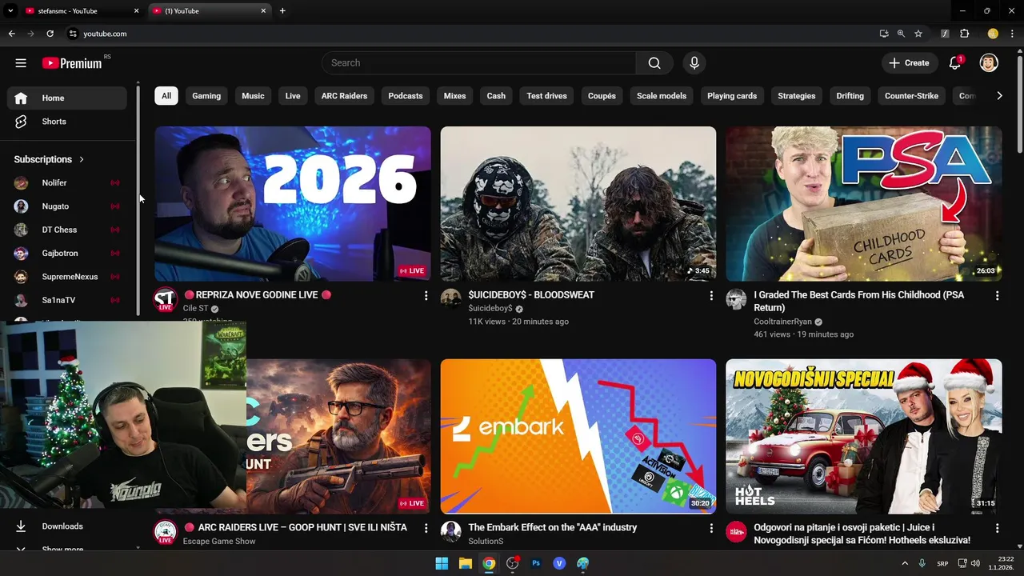Open Escape Game Show channel avatar
Screen dimensions: 1024x576
coord(165,533)
